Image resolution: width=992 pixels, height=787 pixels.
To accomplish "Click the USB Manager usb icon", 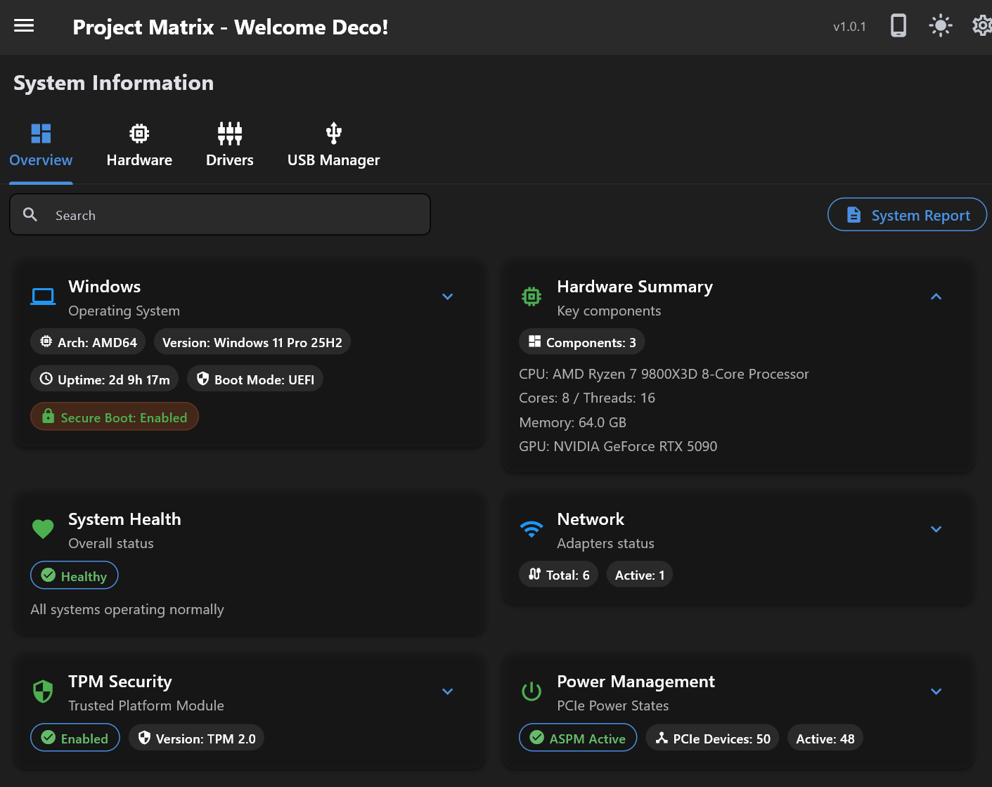I will coord(334,134).
